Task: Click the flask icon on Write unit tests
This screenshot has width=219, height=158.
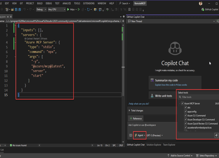Action: tap(152, 96)
